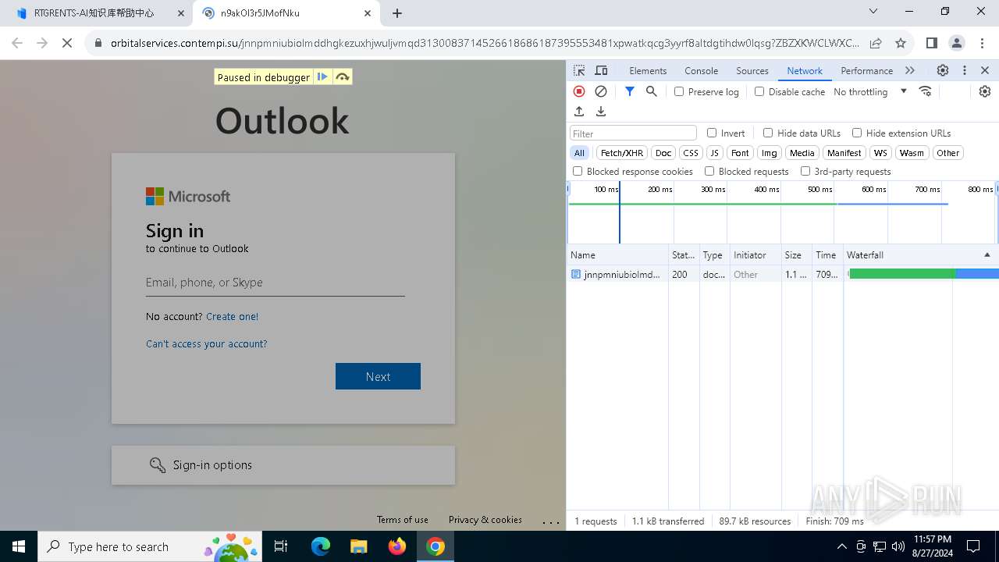This screenshot has height=562, width=999.
Task: Share this page icon in address bar
Action: pos(876,43)
